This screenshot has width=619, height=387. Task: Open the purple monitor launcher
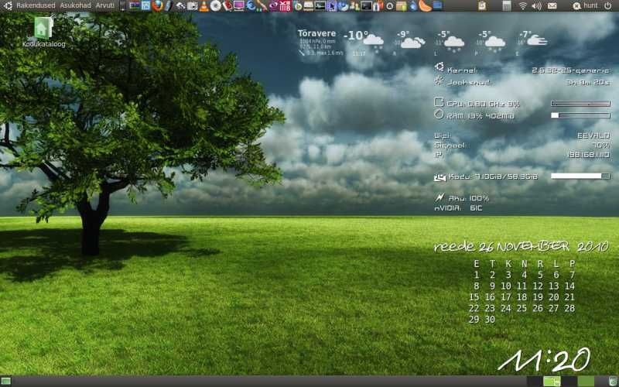point(239,5)
